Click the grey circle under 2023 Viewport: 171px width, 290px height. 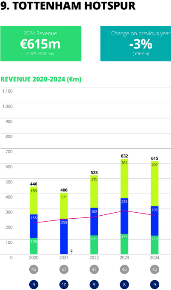(124, 270)
